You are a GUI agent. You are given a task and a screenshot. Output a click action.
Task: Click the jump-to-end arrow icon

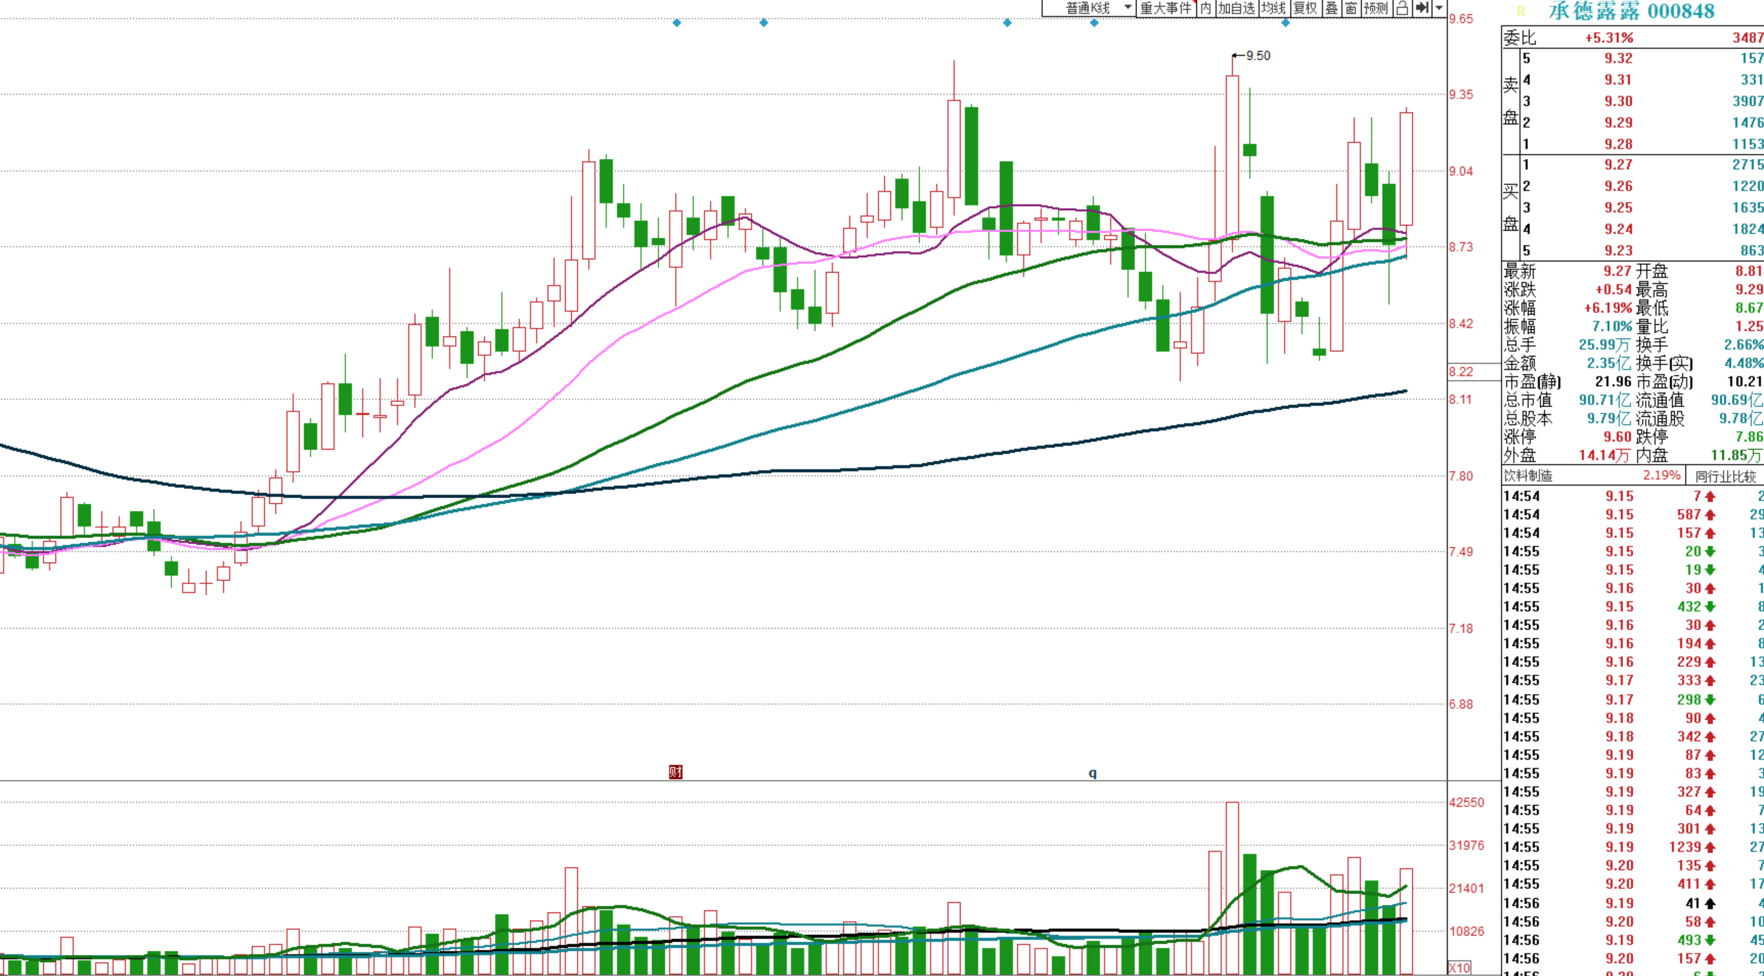pos(1422,8)
